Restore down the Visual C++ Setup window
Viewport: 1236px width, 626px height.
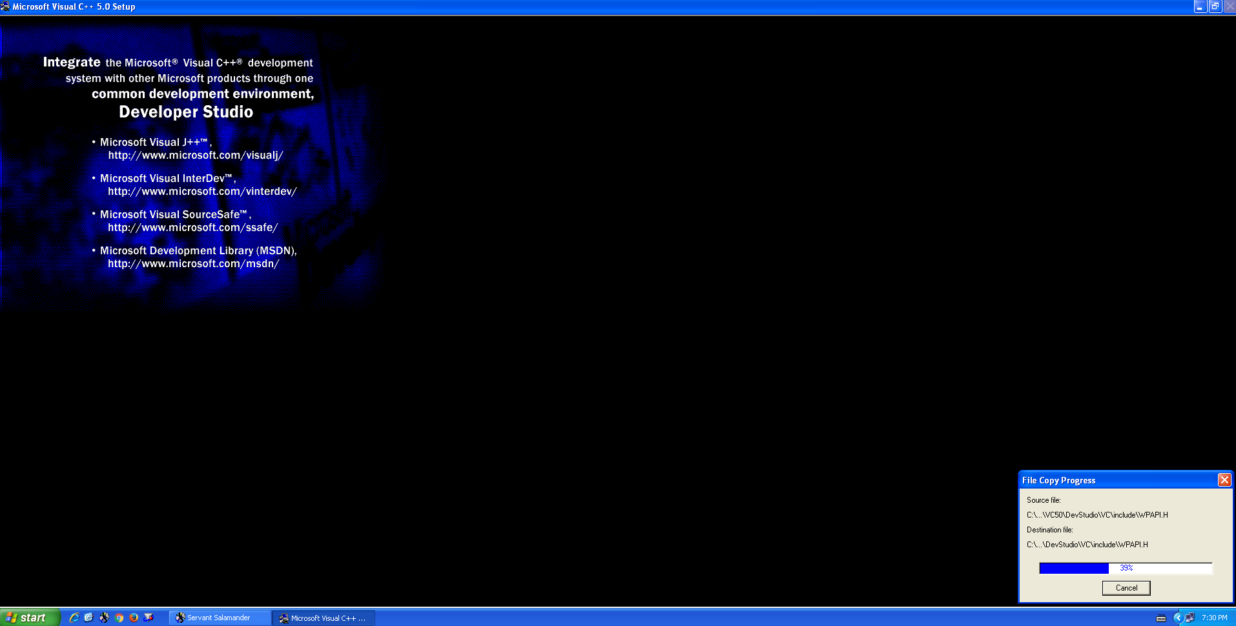click(1215, 6)
